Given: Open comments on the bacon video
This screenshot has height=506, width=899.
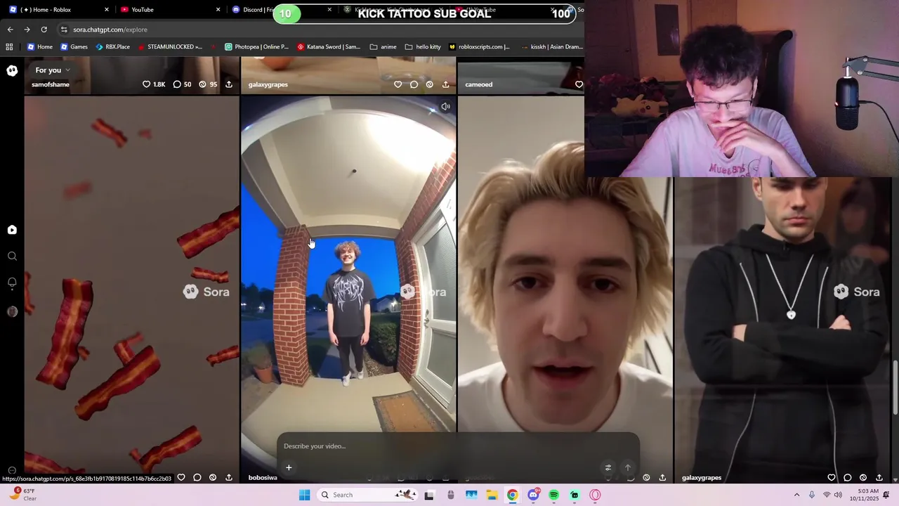Looking at the screenshot, I should point(197,477).
